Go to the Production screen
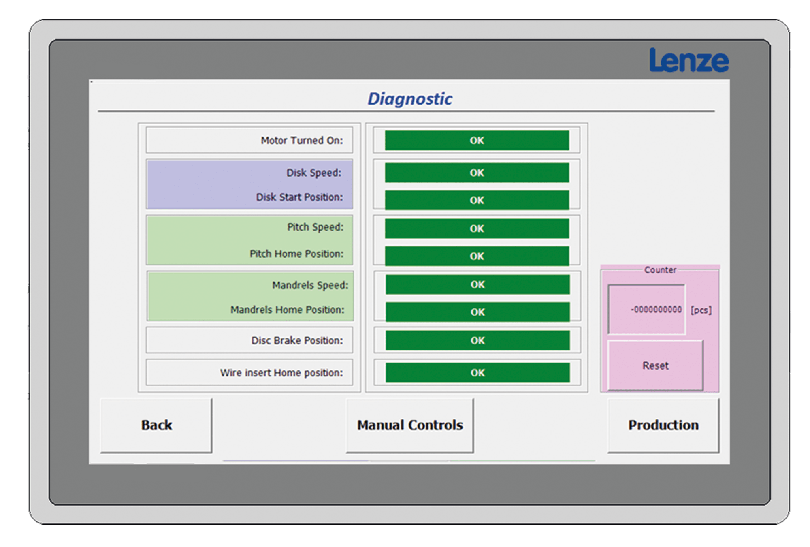810x547 pixels. (663, 425)
